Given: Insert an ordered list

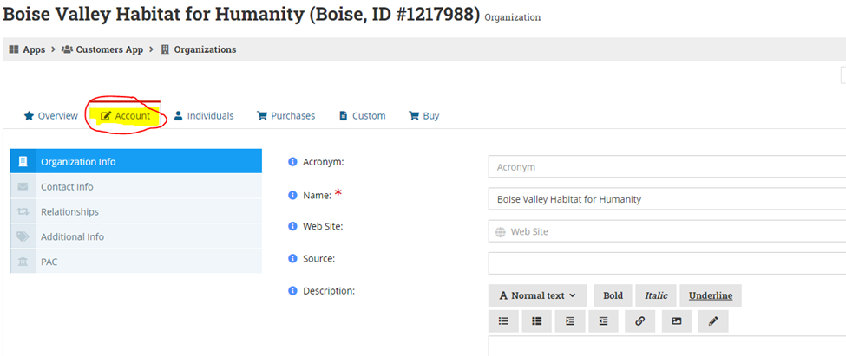Looking at the screenshot, I should pos(537,321).
